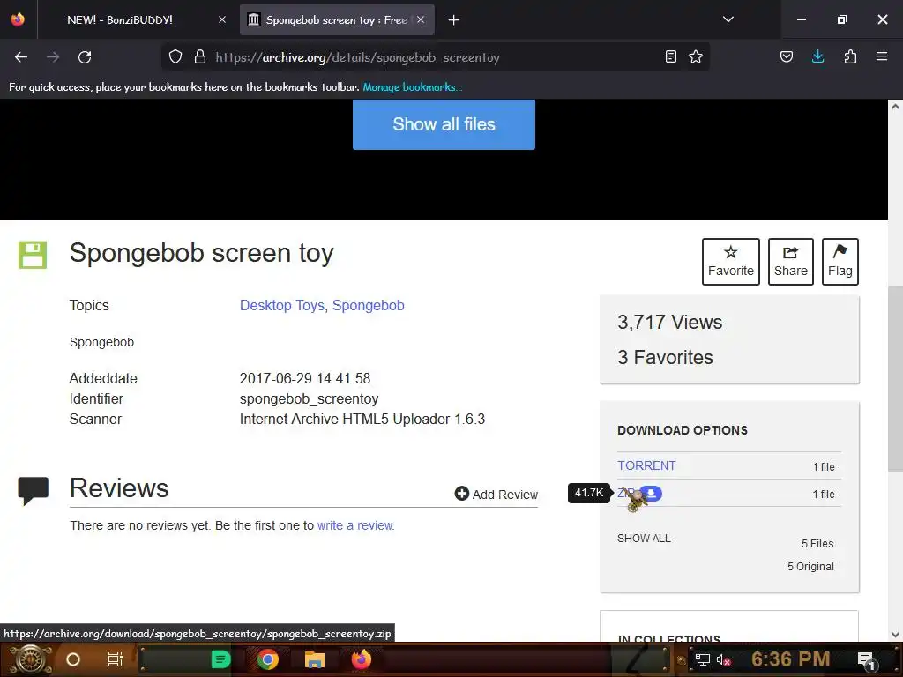The width and height of the screenshot is (903, 677).
Task: Click the 5 Files count
Action: click(x=817, y=543)
